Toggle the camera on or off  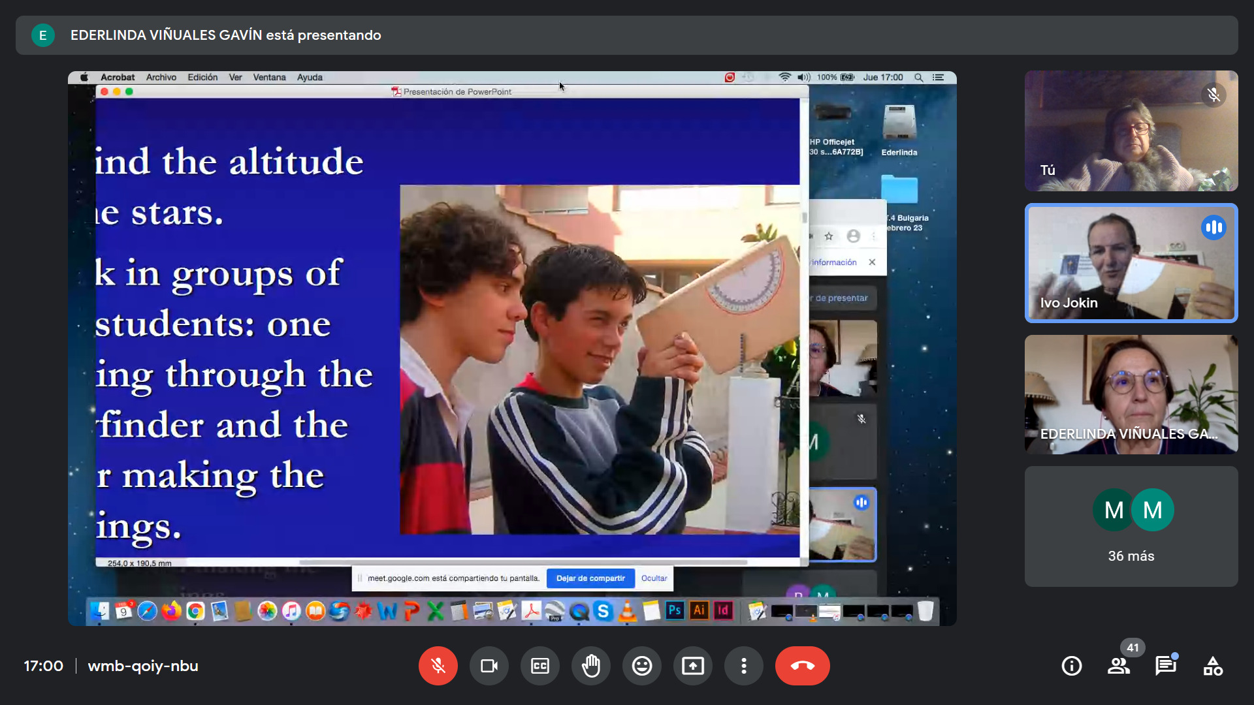489,666
